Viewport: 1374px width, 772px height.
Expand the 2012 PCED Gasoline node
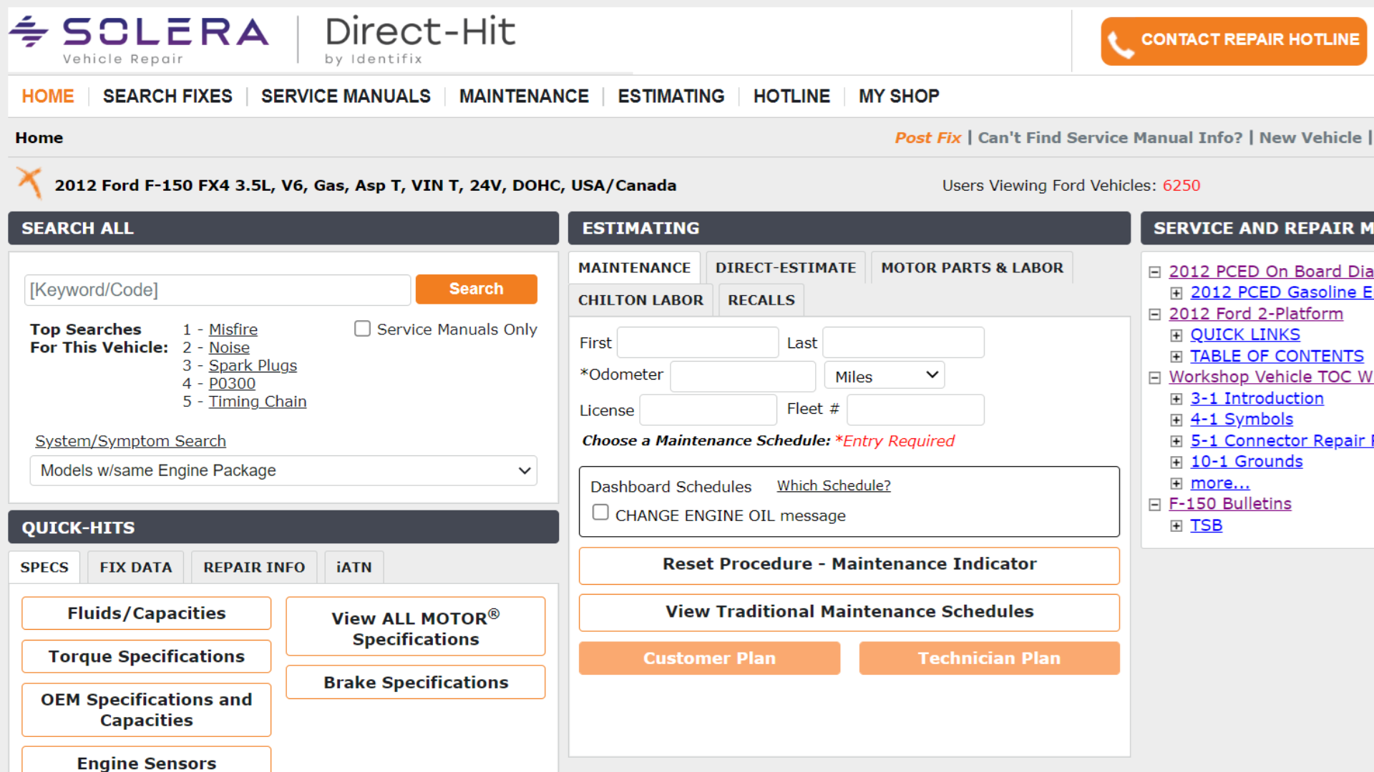coord(1176,293)
